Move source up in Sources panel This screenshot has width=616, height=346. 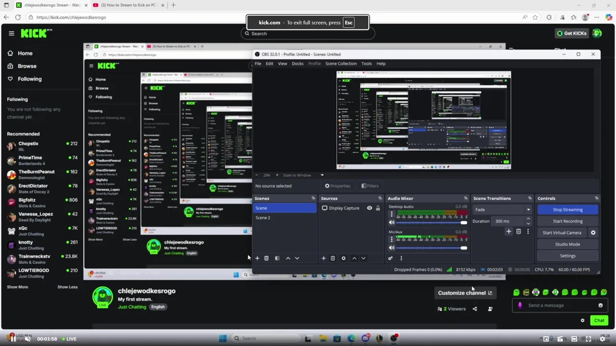(x=354, y=259)
